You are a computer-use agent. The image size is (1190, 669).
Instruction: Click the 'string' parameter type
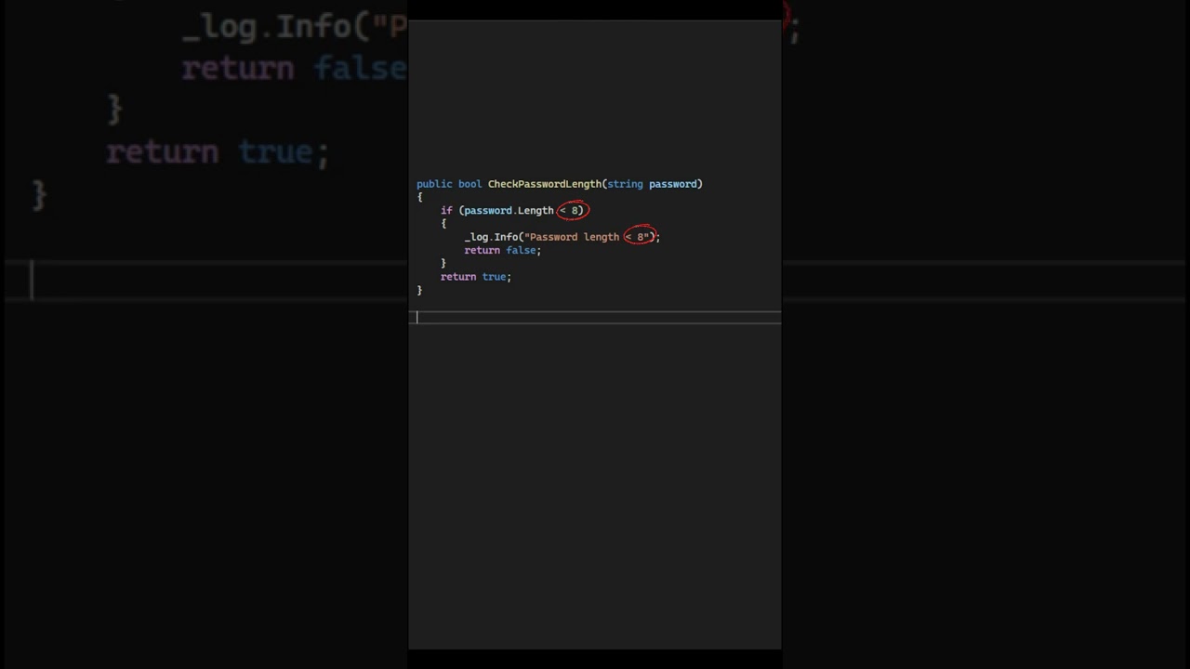click(x=625, y=184)
